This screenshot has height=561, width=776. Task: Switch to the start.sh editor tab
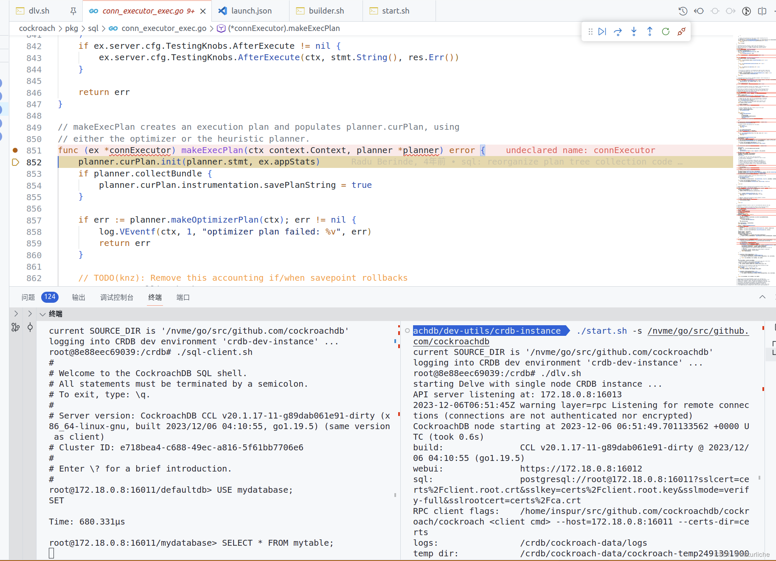(x=395, y=11)
